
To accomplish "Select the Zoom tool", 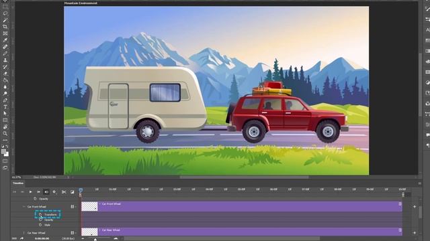I will (5, 133).
